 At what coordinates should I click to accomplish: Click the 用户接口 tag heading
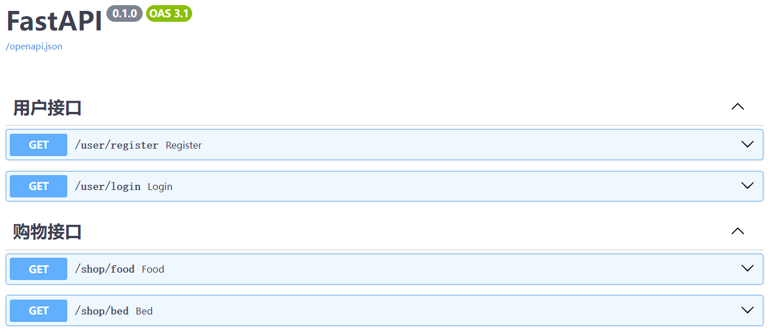pyautogui.click(x=47, y=107)
